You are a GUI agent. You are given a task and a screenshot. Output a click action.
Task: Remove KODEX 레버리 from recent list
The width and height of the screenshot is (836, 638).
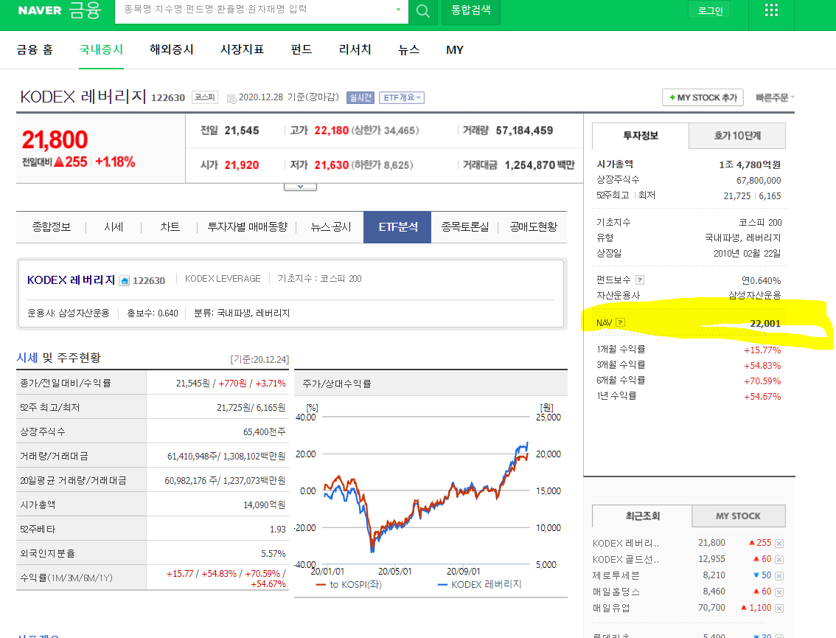pyautogui.click(x=779, y=544)
